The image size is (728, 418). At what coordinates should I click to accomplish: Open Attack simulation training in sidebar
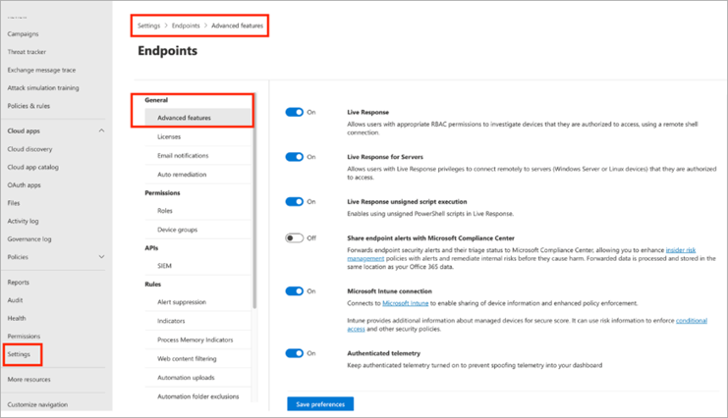[x=43, y=88]
